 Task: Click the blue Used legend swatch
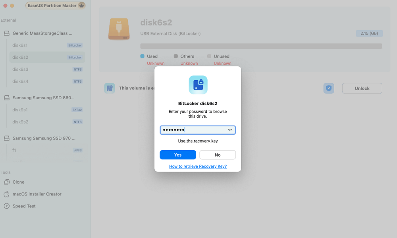[x=142, y=56]
